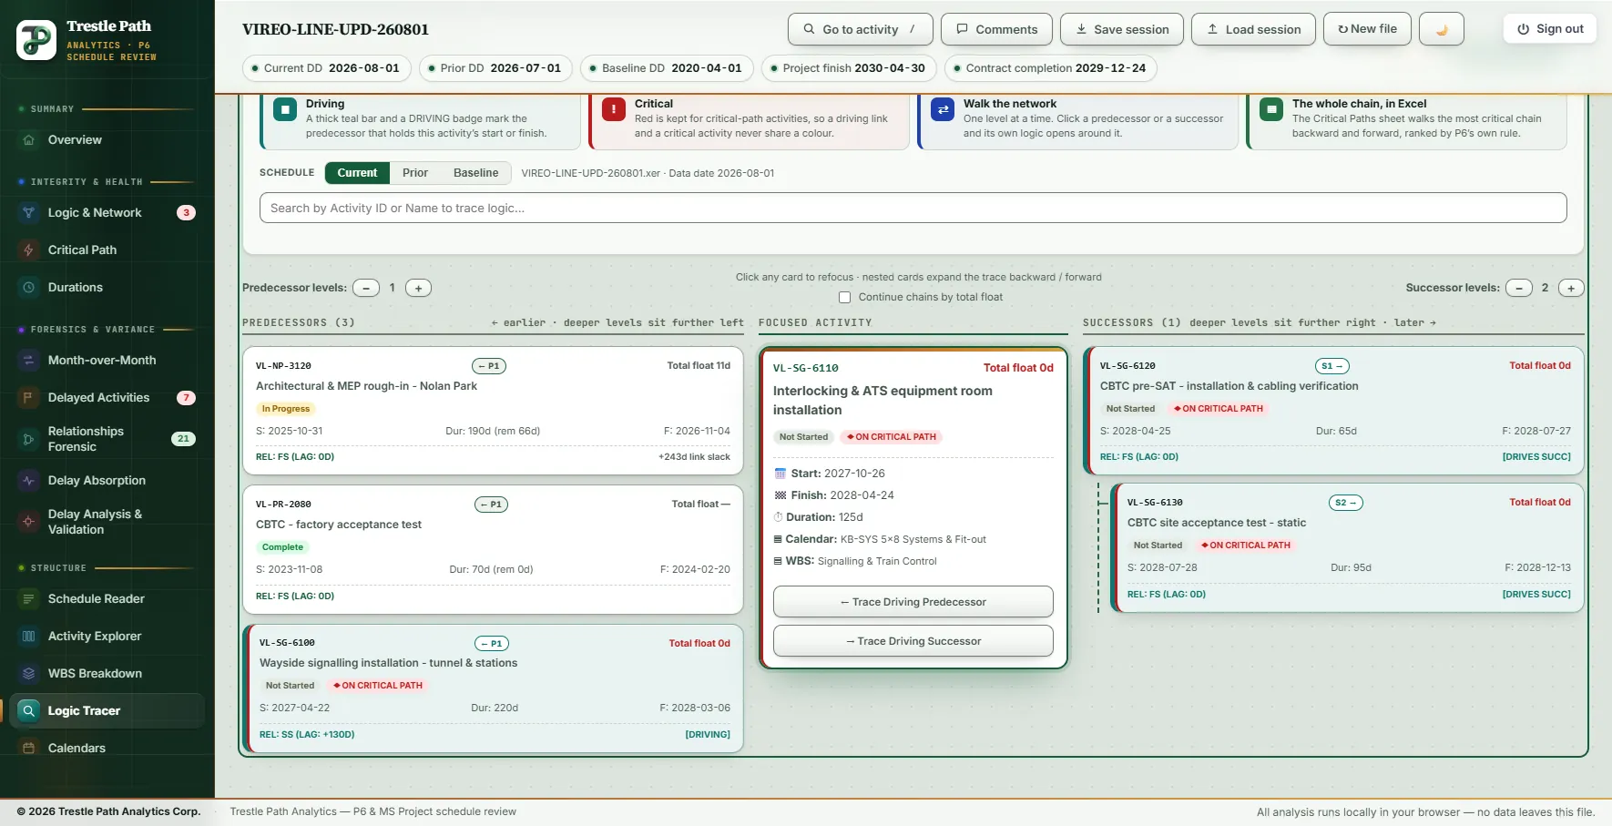Click the WBS Breakdown layers icon
This screenshot has height=826, width=1612.
coord(28,674)
